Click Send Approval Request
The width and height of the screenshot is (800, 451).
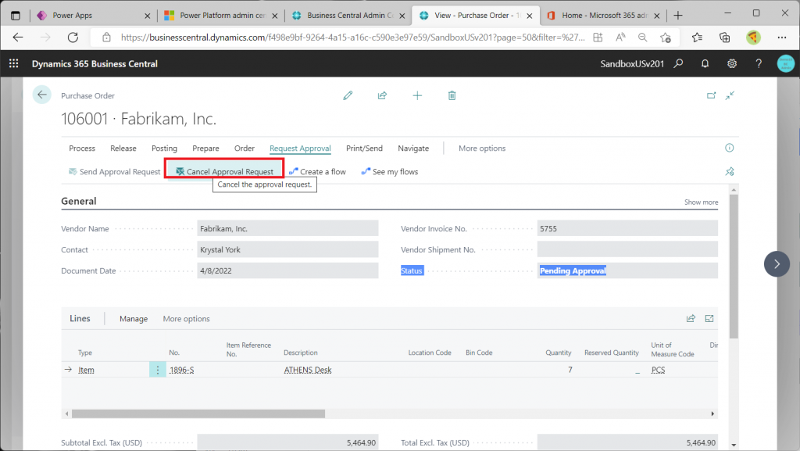(x=114, y=171)
